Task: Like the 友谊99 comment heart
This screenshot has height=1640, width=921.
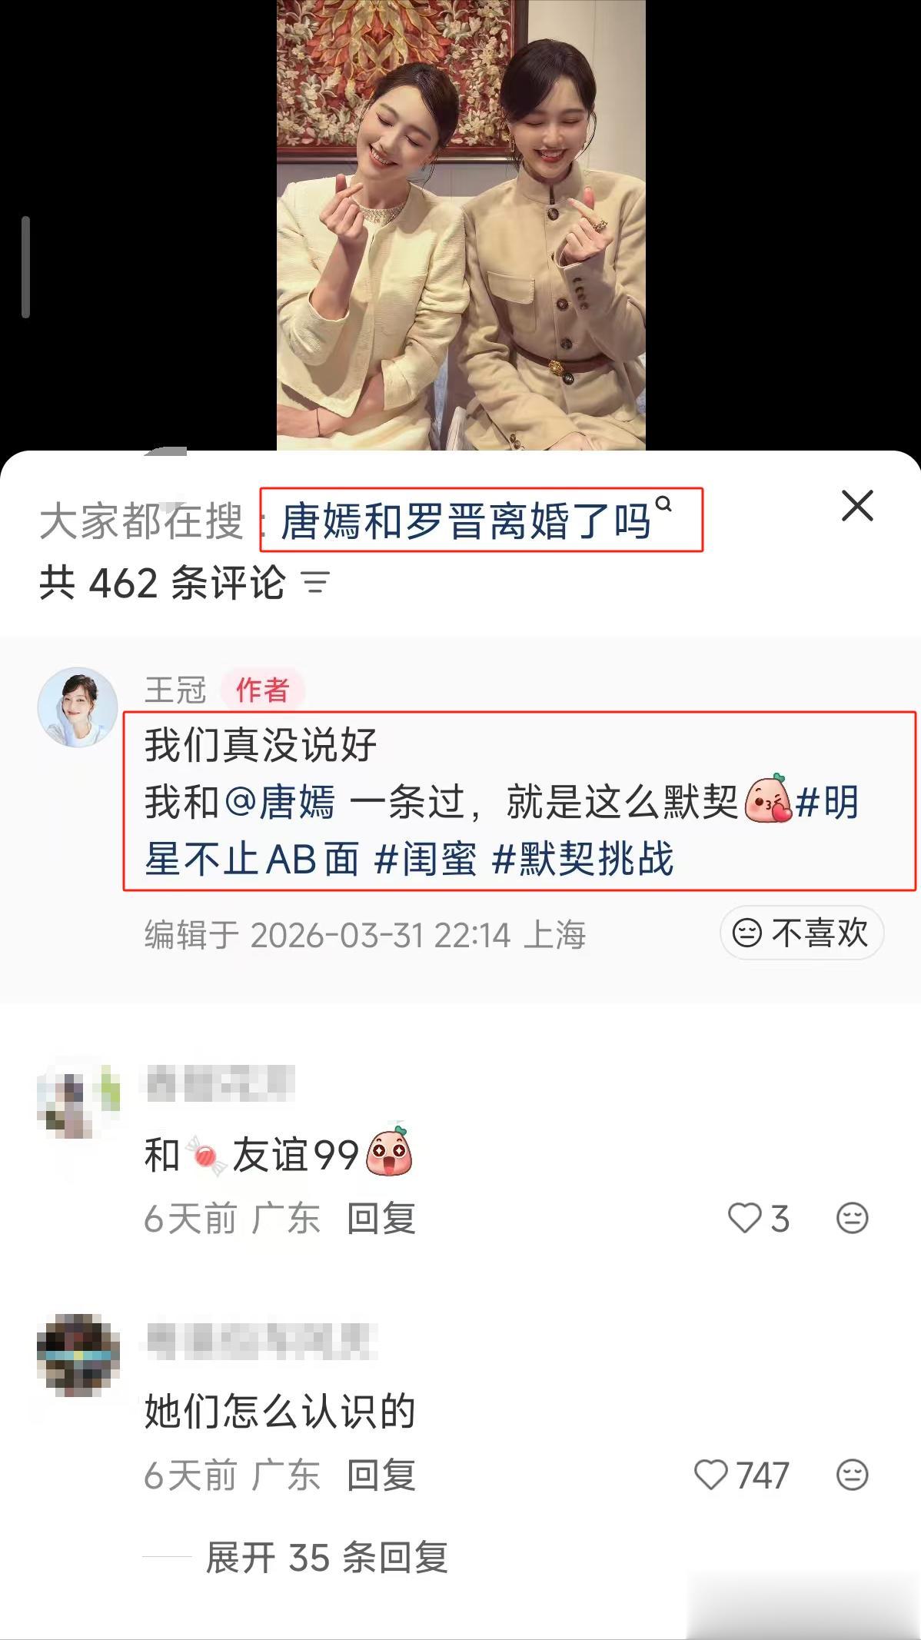Action: (x=758, y=1218)
